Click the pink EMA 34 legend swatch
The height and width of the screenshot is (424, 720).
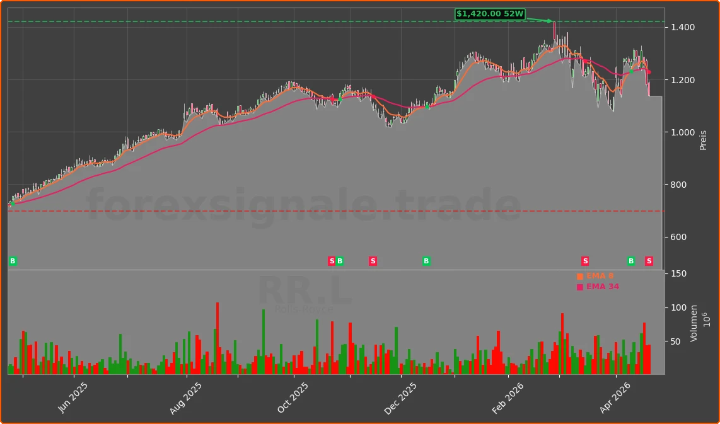(x=580, y=287)
